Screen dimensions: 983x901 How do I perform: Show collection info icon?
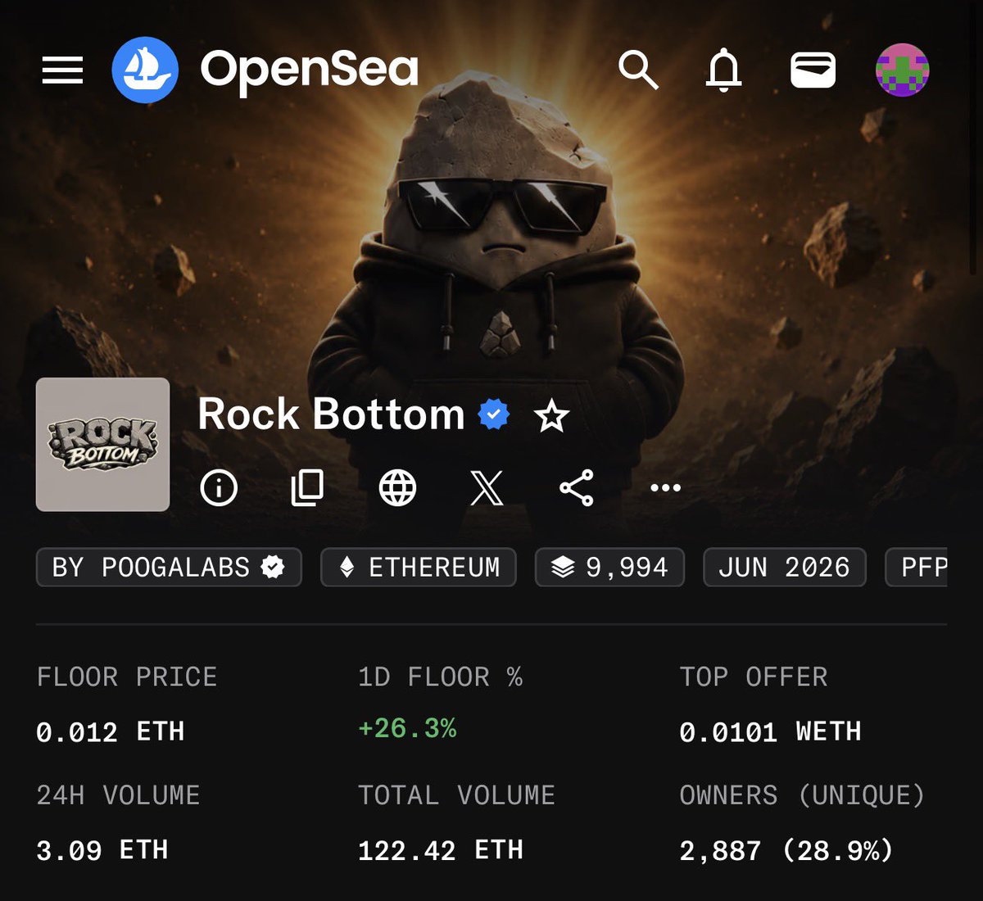[x=219, y=488]
